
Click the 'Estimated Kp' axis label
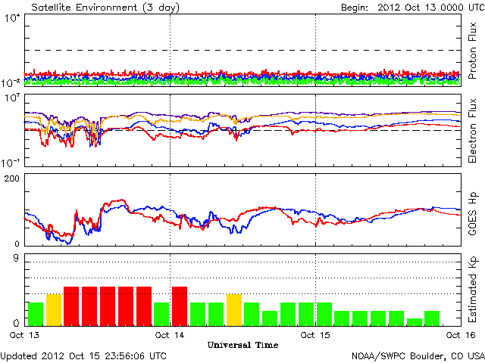click(472, 290)
